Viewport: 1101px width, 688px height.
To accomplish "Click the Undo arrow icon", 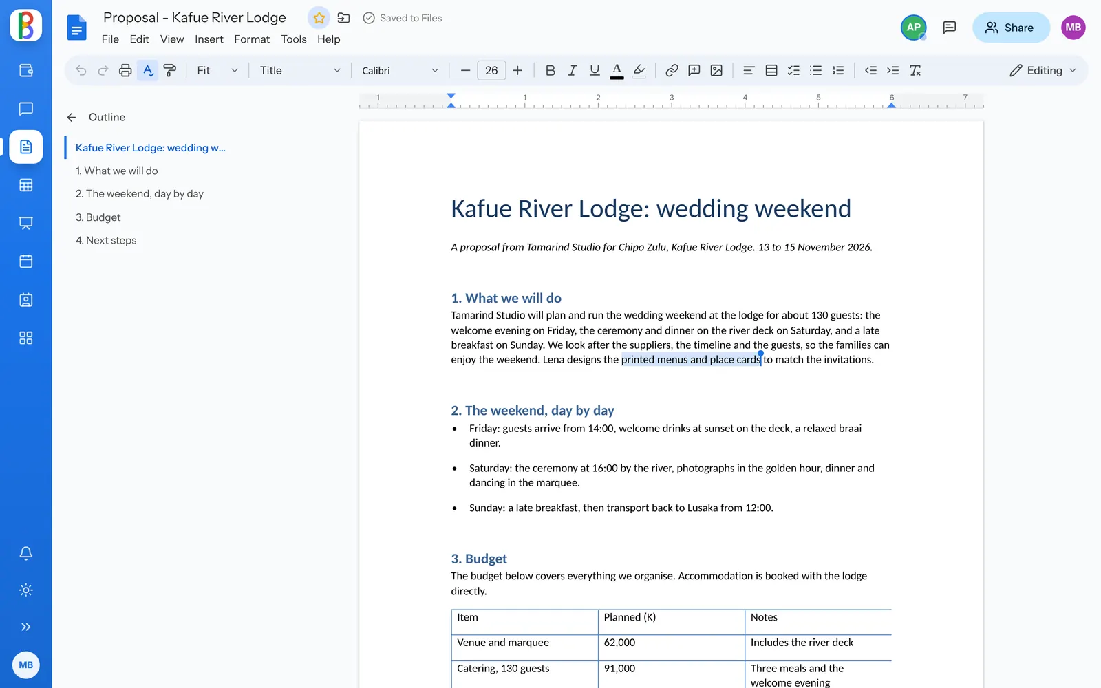I will (81, 70).
